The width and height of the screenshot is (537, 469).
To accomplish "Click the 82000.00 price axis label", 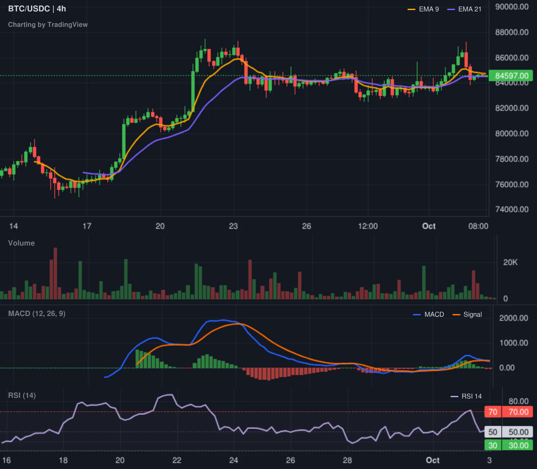I will (512, 108).
